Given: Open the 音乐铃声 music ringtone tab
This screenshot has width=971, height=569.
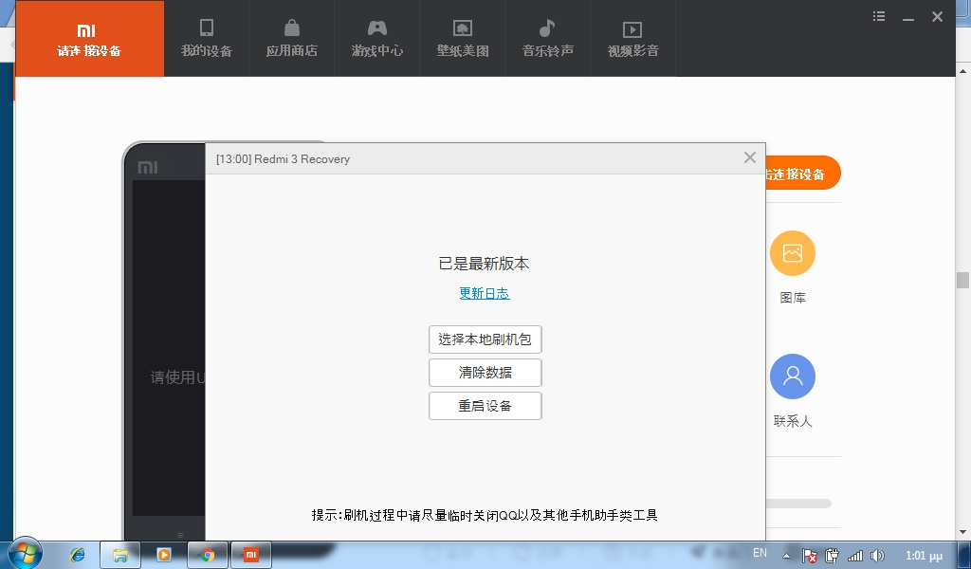Looking at the screenshot, I should coord(547,39).
